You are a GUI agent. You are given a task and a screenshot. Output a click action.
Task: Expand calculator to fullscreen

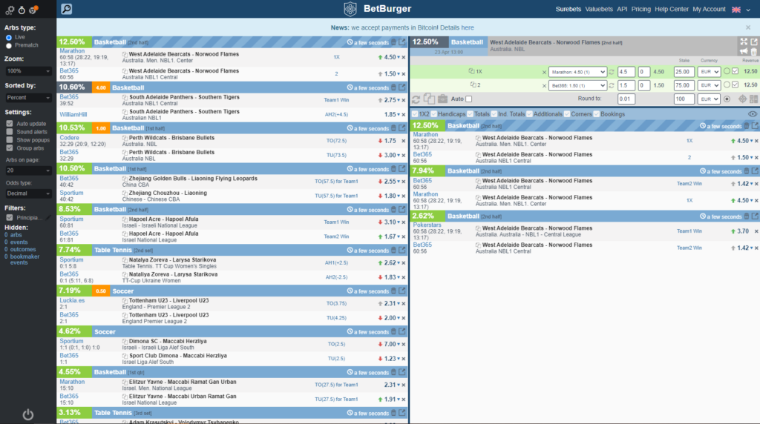pos(744,42)
